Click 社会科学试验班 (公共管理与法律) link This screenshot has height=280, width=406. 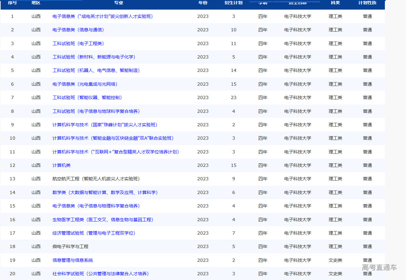[x=101, y=274]
